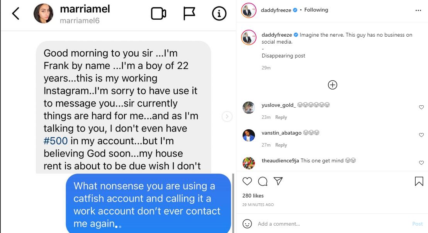Like yuslove_gold_ comment
428x233 pixels.
point(421,107)
